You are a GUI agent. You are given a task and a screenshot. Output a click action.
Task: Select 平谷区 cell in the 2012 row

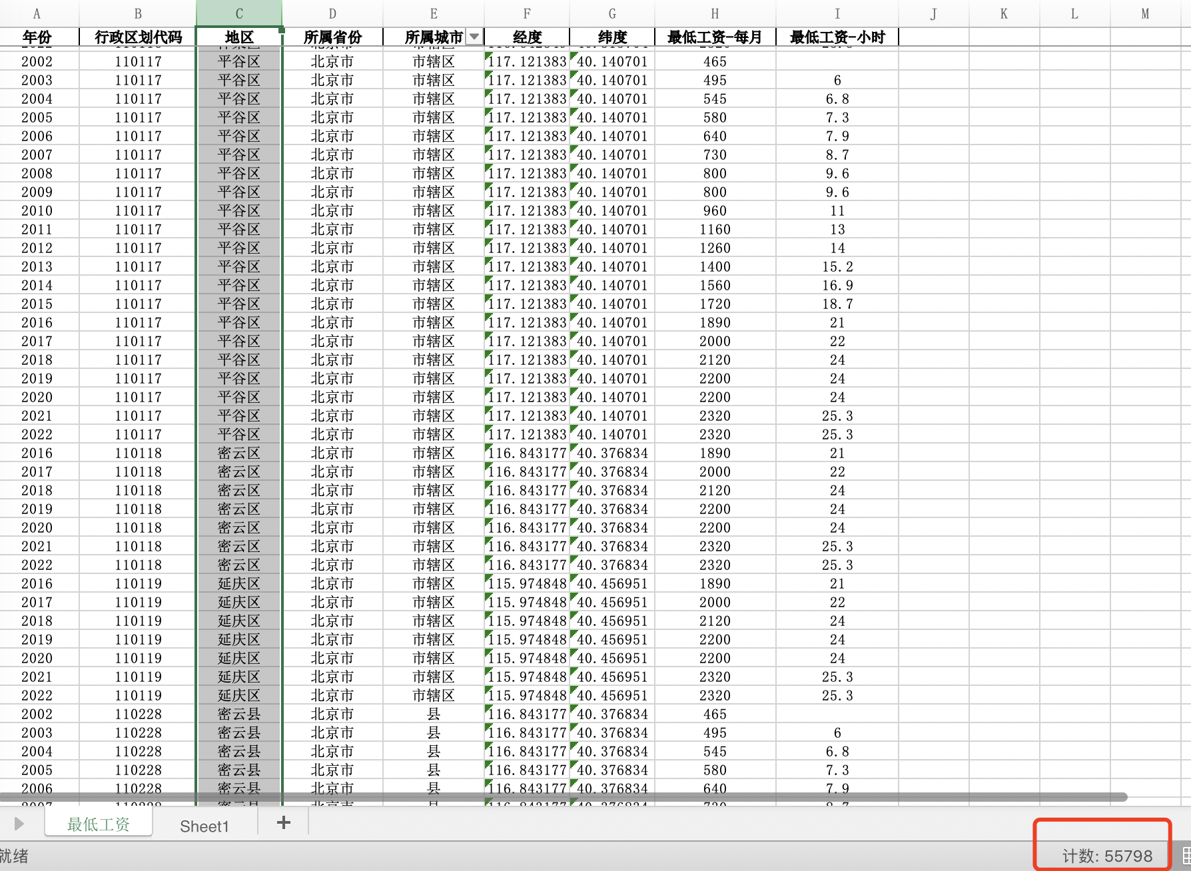[239, 248]
